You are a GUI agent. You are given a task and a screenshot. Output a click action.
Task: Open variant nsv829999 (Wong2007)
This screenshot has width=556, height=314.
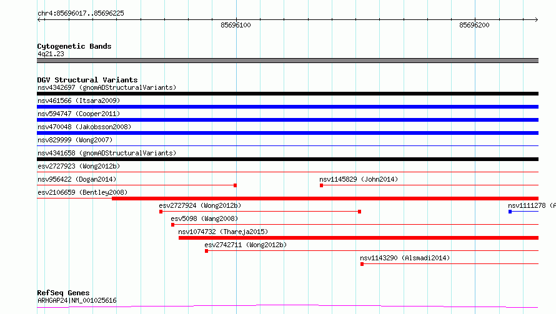[x=75, y=140]
